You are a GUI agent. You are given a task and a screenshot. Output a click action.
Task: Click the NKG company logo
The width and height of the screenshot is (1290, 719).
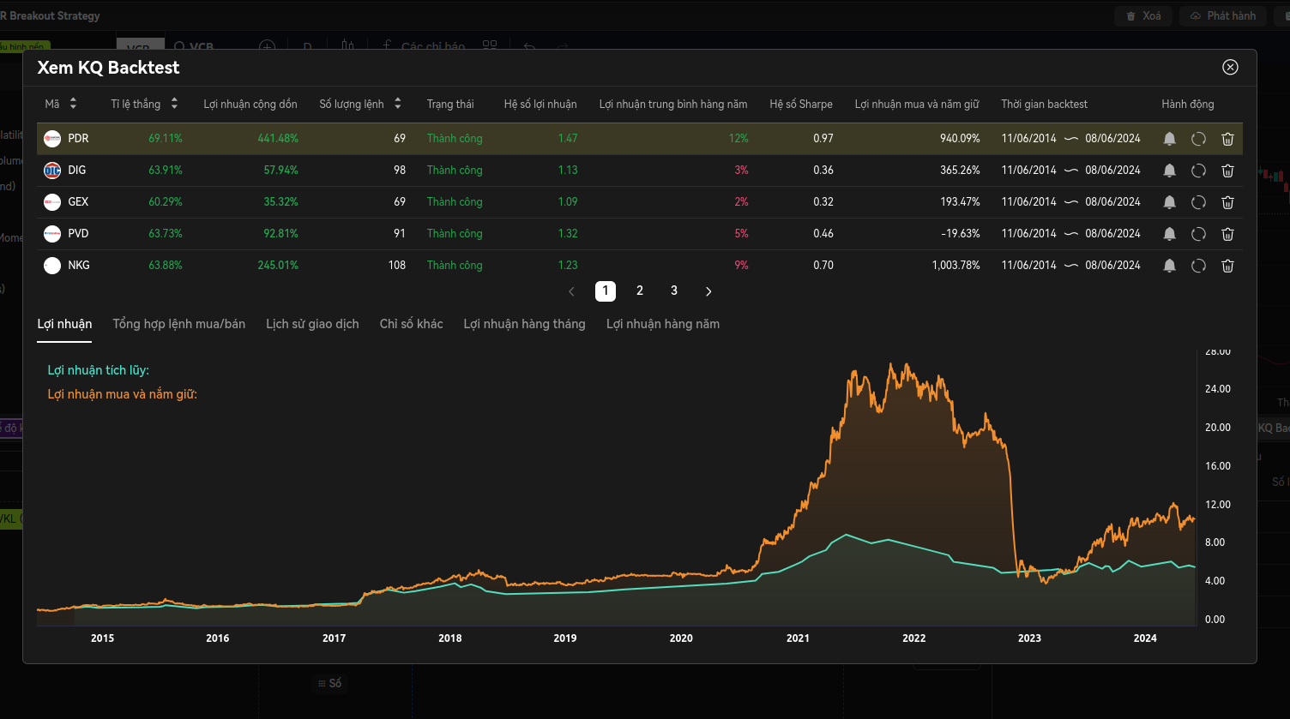click(x=52, y=265)
